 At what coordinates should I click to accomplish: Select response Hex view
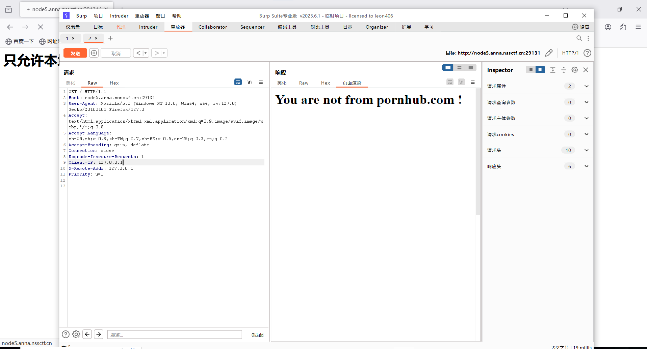[x=326, y=83]
